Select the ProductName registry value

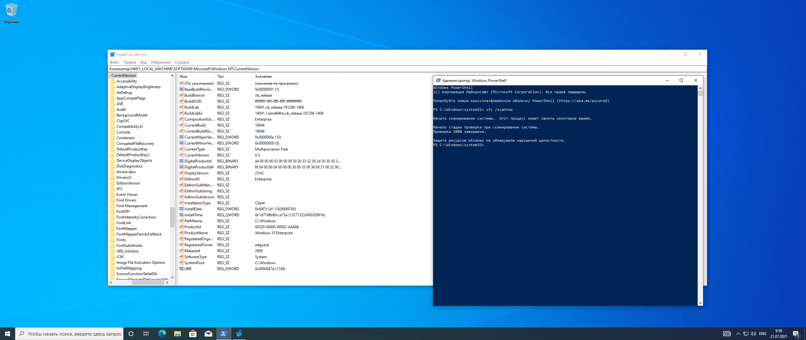pos(196,233)
